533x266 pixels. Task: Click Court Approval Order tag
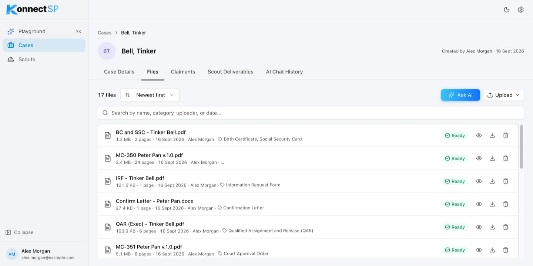click(243, 254)
